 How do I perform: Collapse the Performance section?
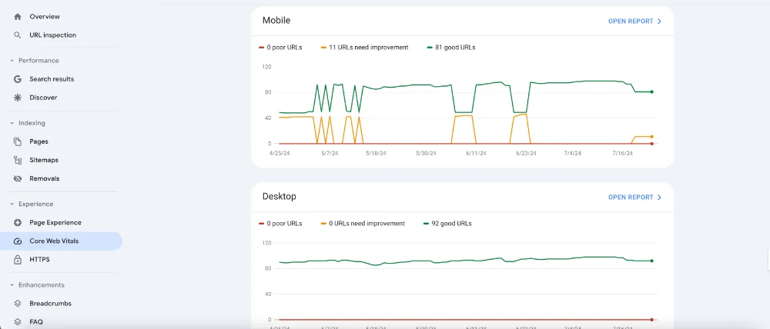pos(12,61)
